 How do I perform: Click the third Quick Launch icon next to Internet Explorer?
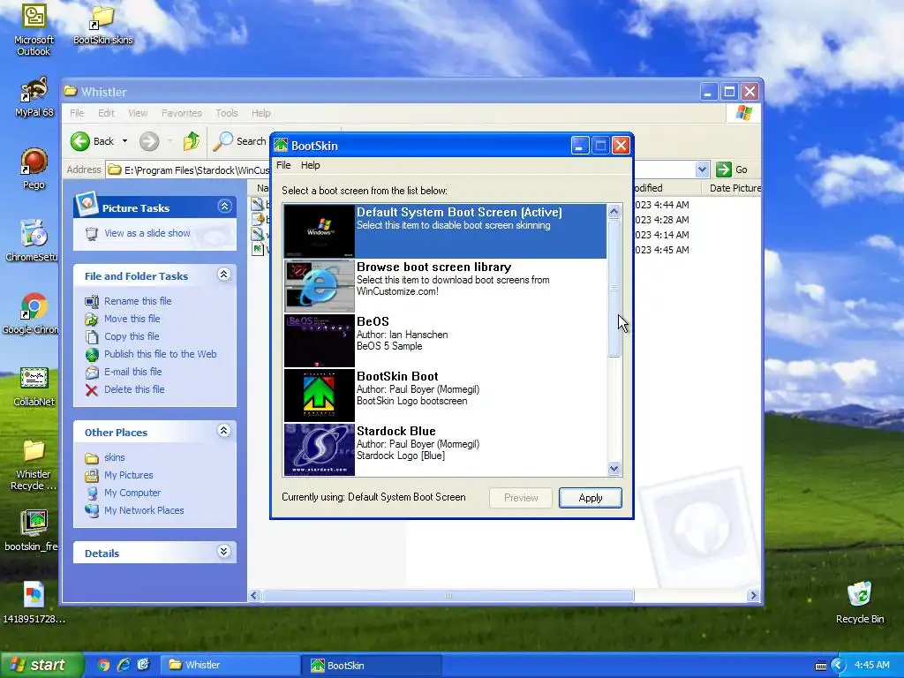pos(143,666)
